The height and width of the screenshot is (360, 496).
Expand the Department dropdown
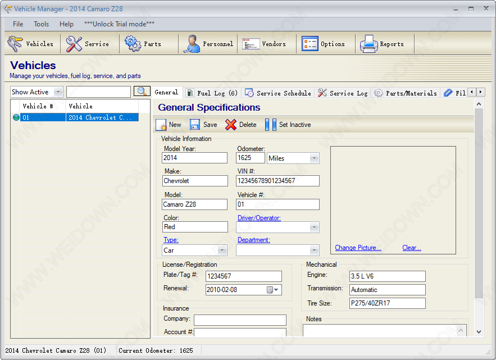(x=314, y=250)
